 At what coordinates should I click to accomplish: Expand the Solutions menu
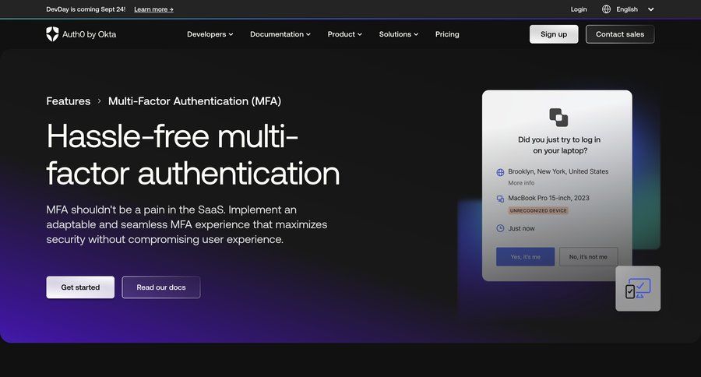pos(399,34)
